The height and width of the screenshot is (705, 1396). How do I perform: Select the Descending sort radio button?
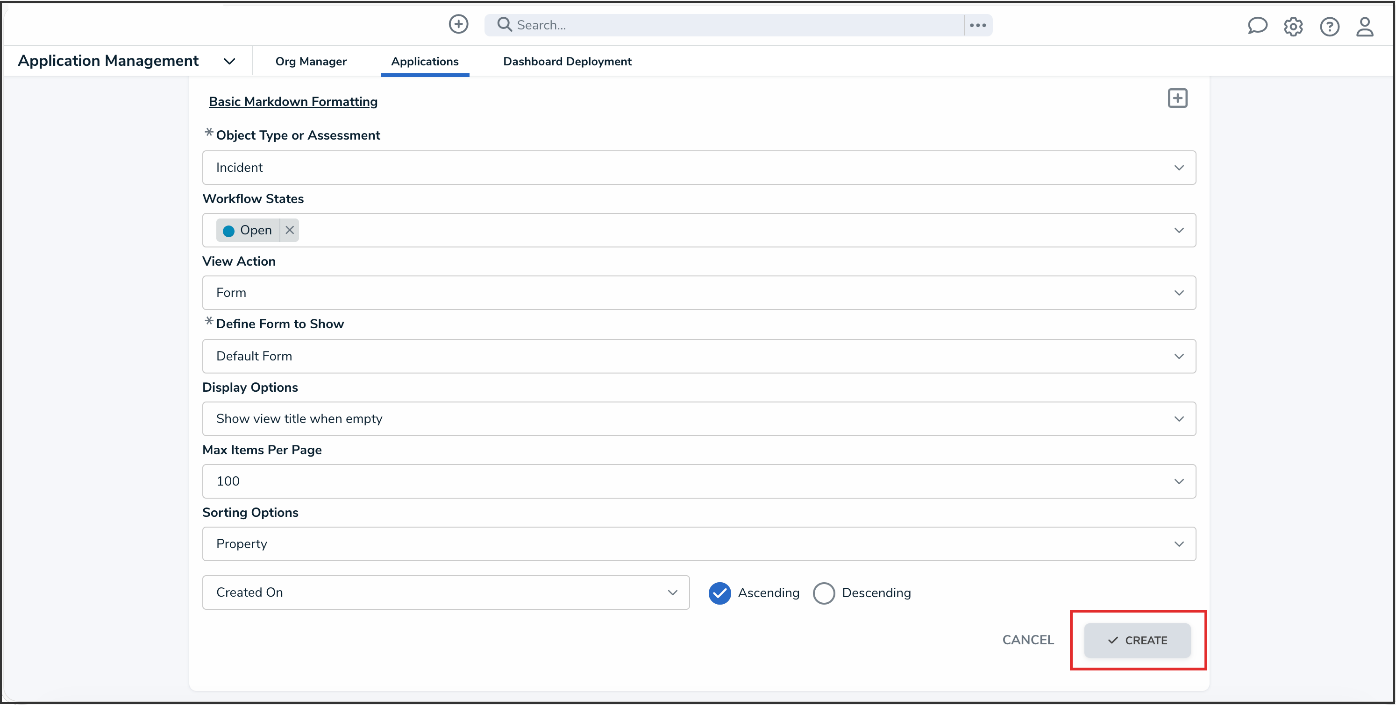(x=824, y=593)
